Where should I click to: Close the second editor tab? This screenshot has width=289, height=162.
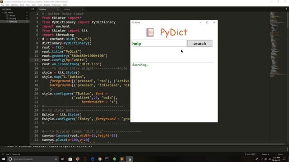click(82, 9)
